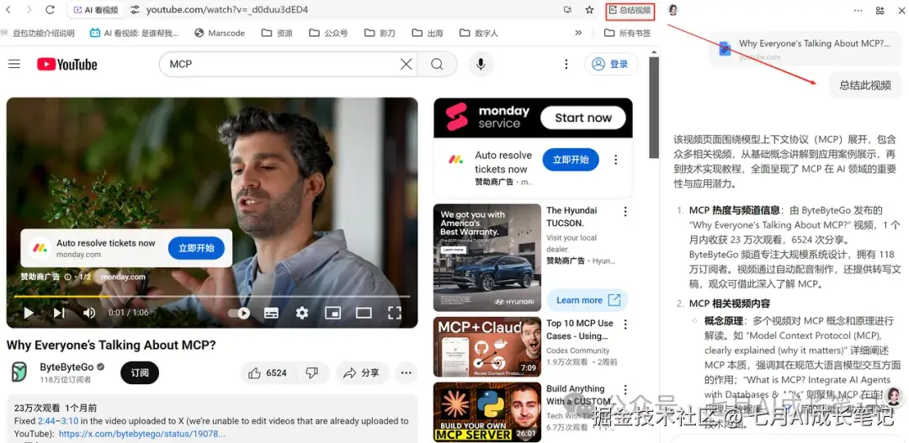Open the 所有书签 folder
This screenshot has width=909, height=443.
627,33
